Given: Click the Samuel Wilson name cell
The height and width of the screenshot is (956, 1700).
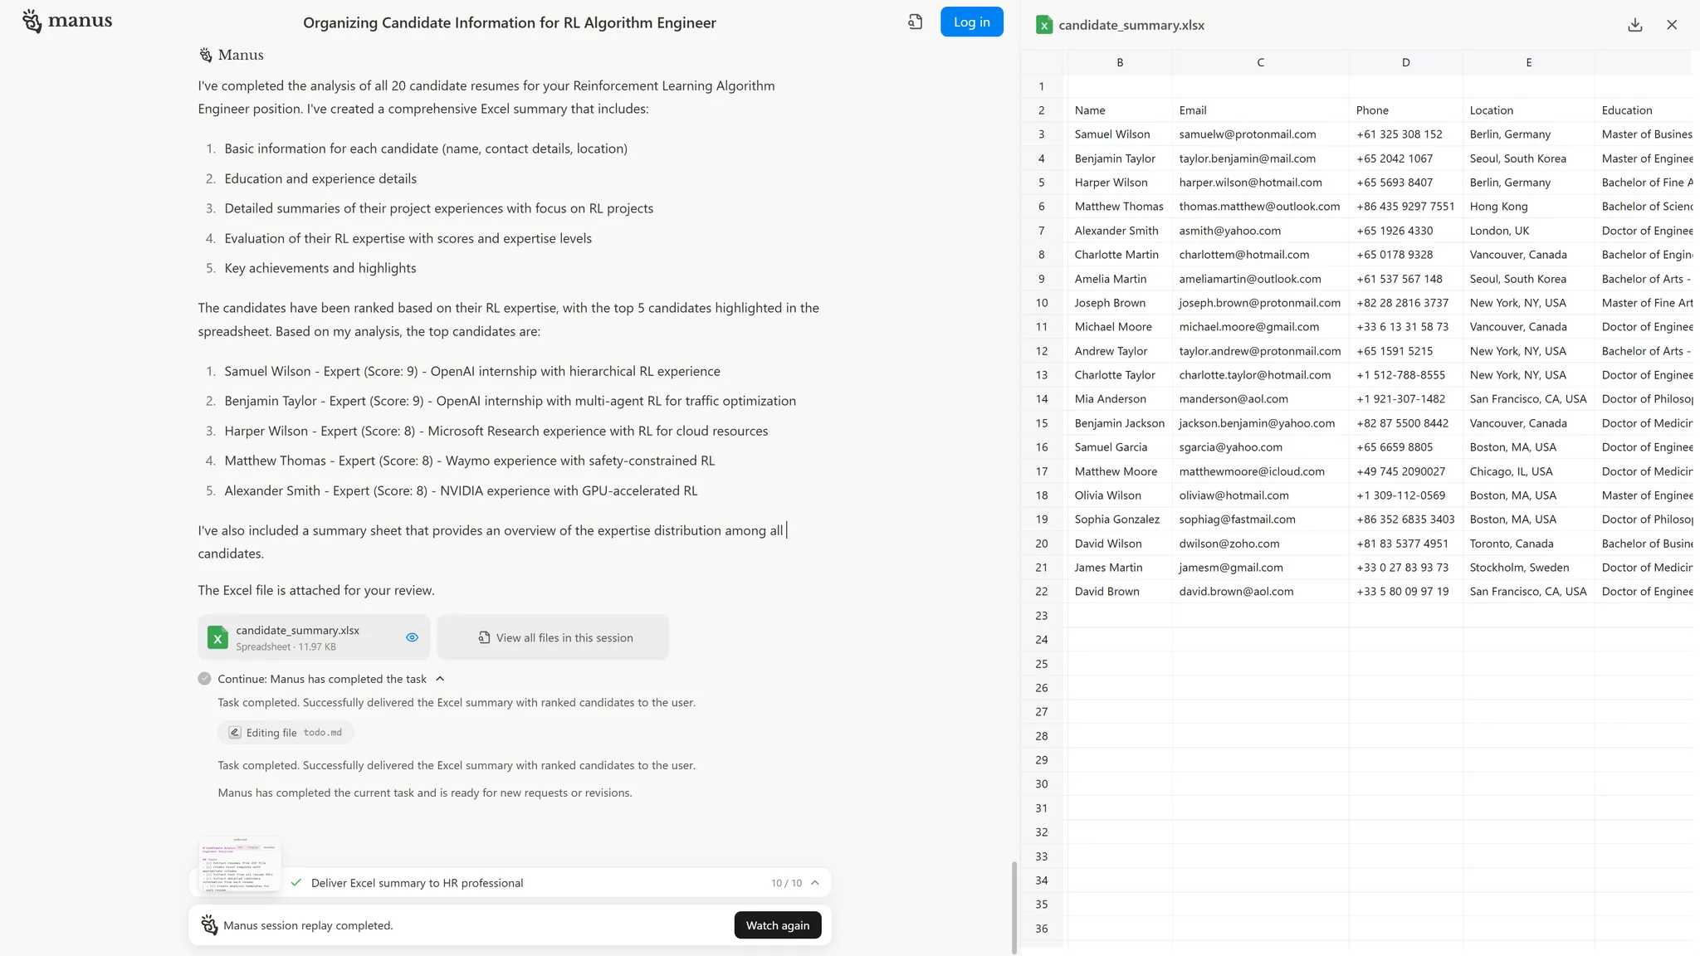Looking at the screenshot, I should pyautogui.click(x=1112, y=134).
